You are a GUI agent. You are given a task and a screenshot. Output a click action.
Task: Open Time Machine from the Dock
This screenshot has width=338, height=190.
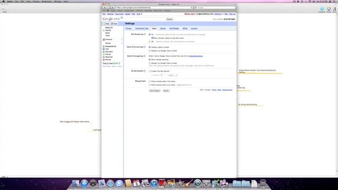198,183
